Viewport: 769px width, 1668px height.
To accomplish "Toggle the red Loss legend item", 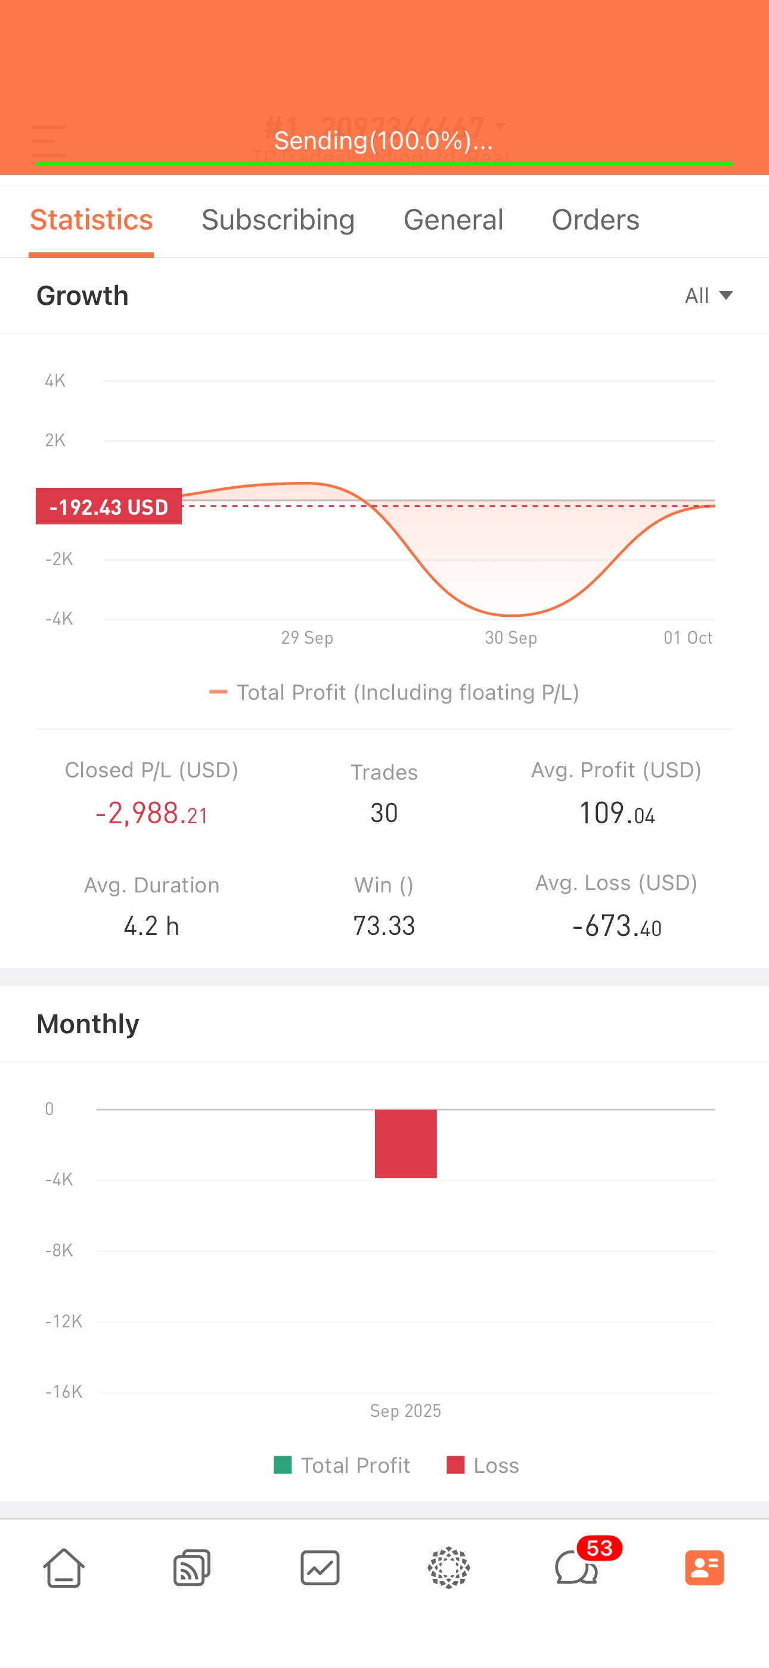I will 483,1465.
